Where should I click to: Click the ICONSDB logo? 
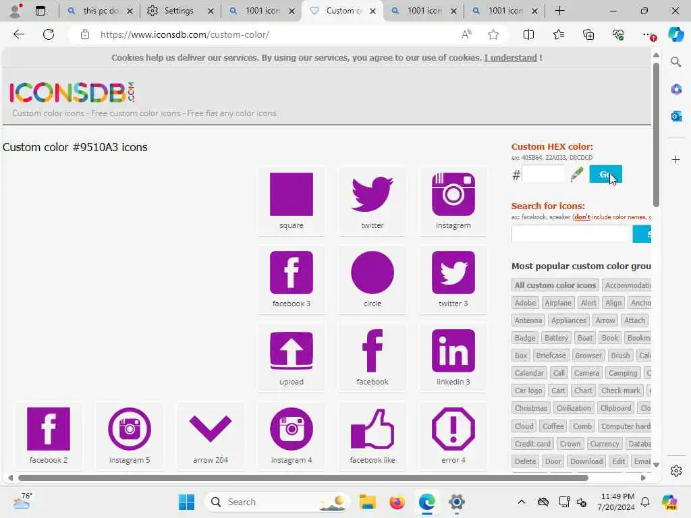point(72,93)
